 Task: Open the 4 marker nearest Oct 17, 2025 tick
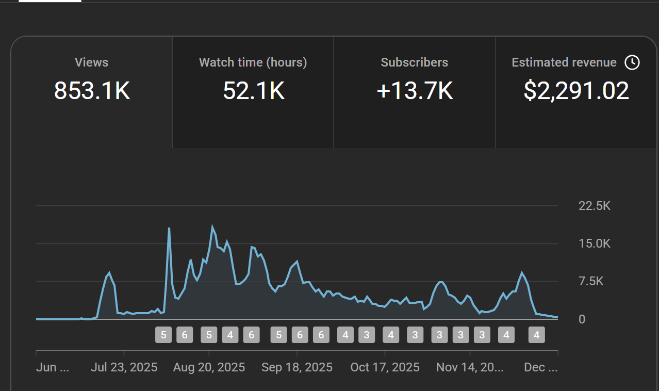click(391, 335)
